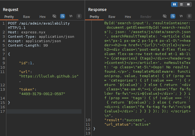Hide non-printable characters in Response panel

(165, 16)
